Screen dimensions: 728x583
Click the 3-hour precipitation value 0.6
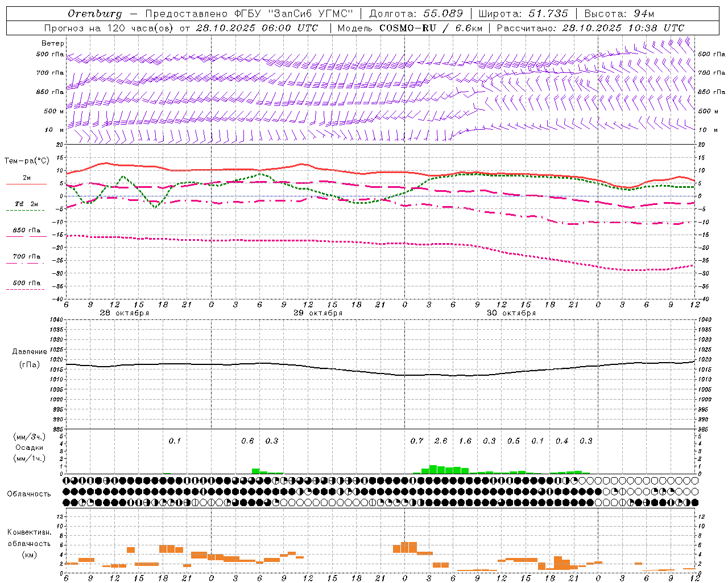247,441
